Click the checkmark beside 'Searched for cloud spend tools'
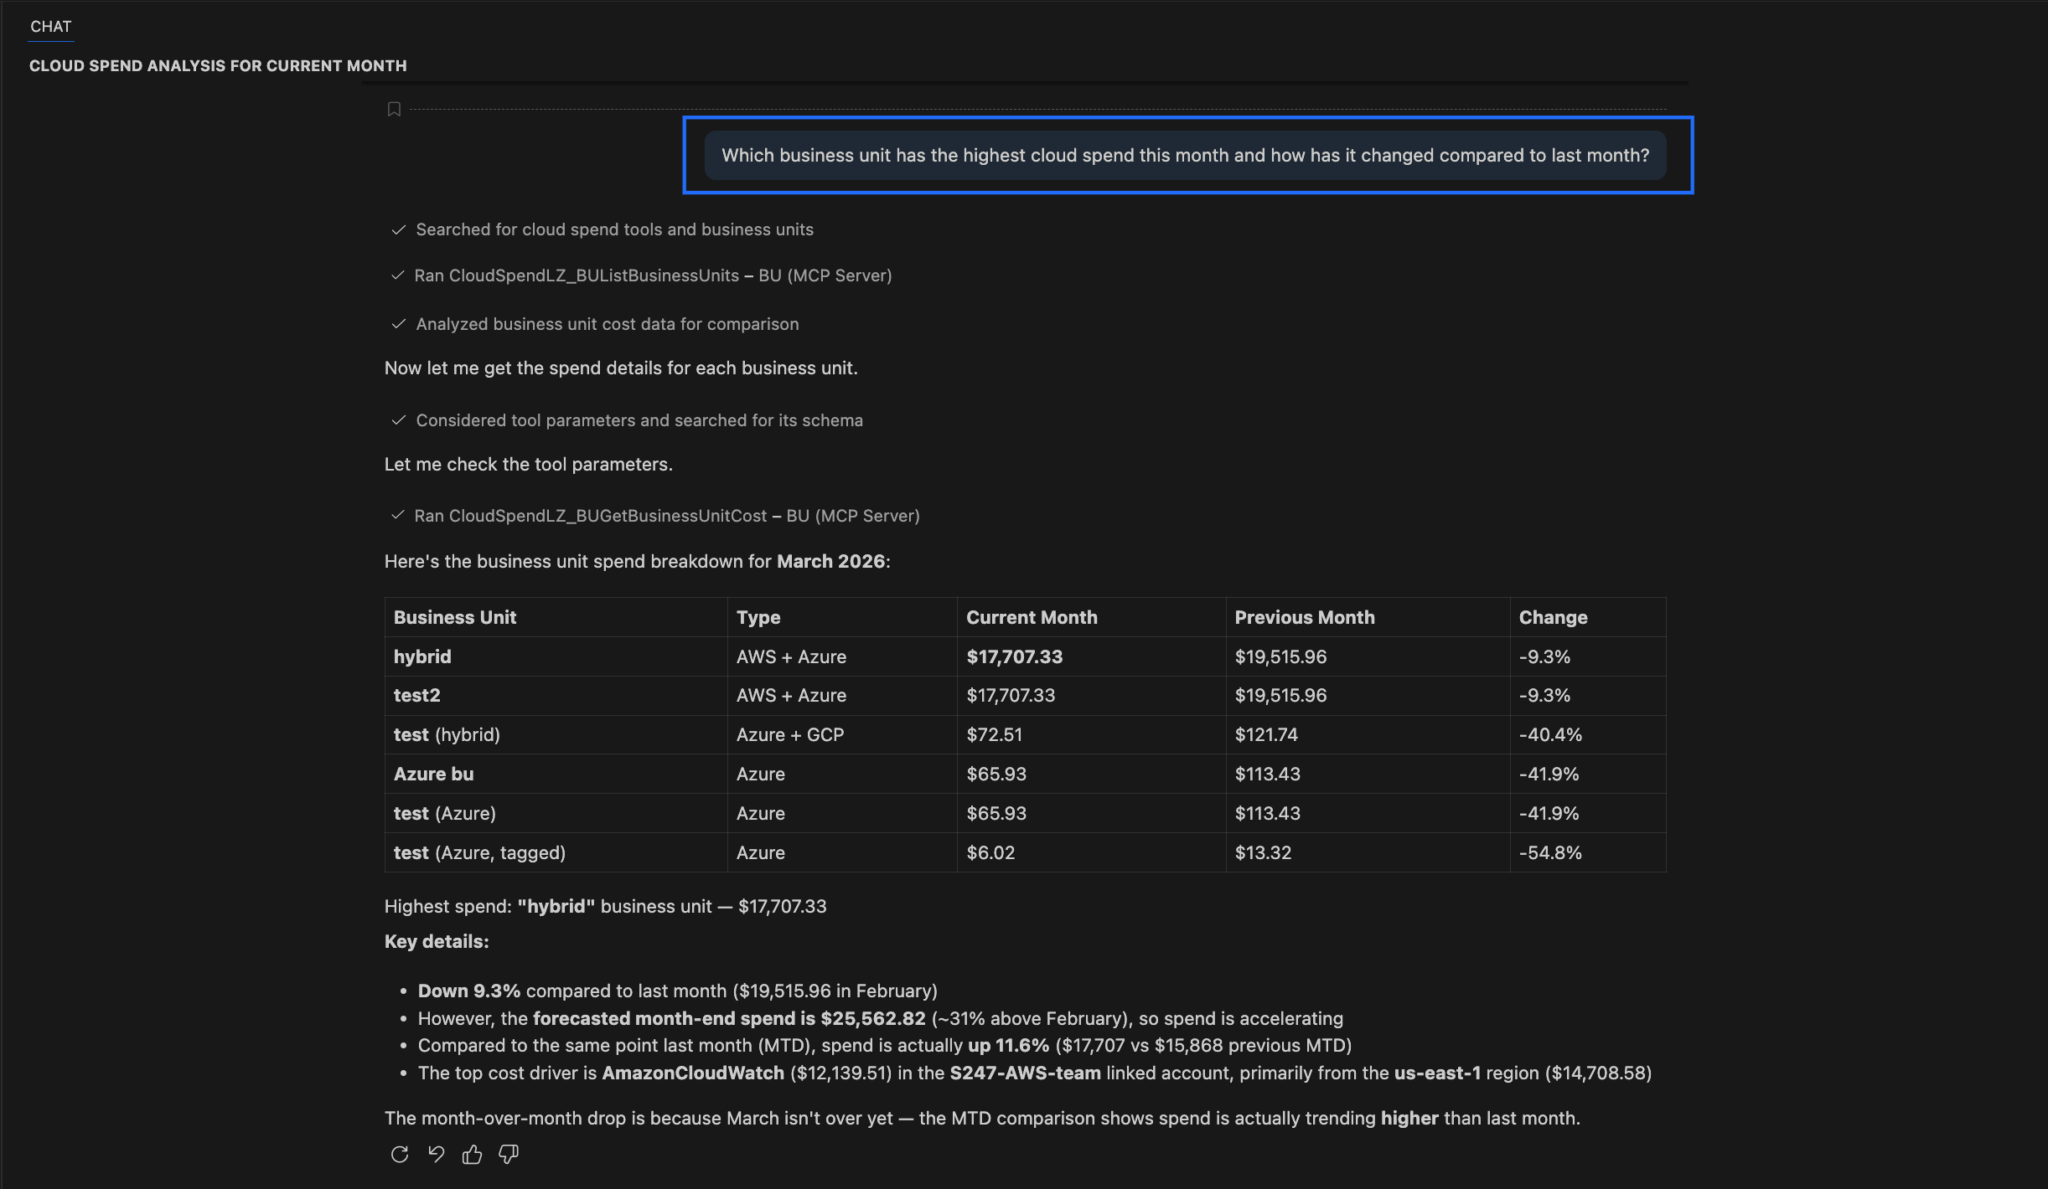 point(397,229)
